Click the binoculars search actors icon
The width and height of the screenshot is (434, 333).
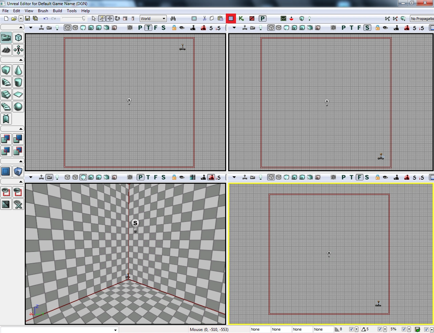[173, 19]
